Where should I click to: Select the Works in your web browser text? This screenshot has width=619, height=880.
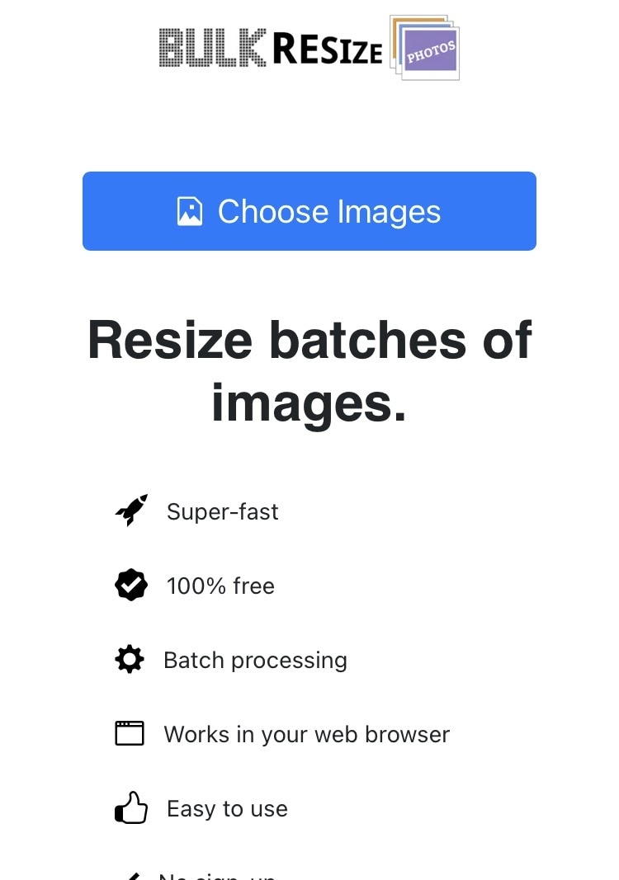(x=306, y=735)
